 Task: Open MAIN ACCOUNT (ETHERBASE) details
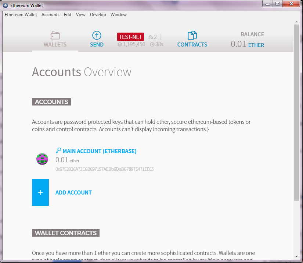coord(100,151)
